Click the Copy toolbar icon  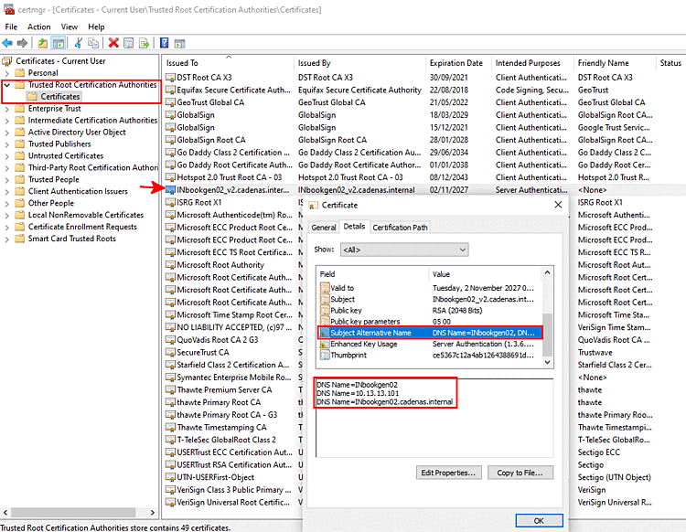click(93, 43)
